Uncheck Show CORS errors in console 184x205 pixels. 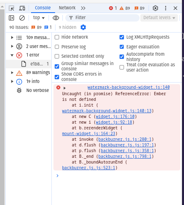pyautogui.click(x=57, y=77)
